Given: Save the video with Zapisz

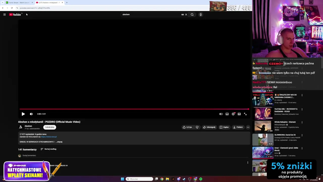Looking at the screenshot, I should click(x=224, y=127).
